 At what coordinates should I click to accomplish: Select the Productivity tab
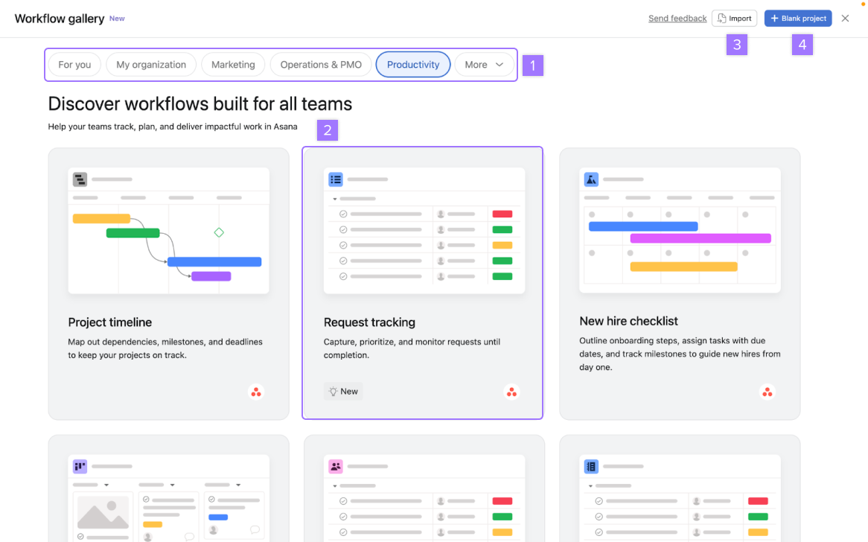point(413,65)
